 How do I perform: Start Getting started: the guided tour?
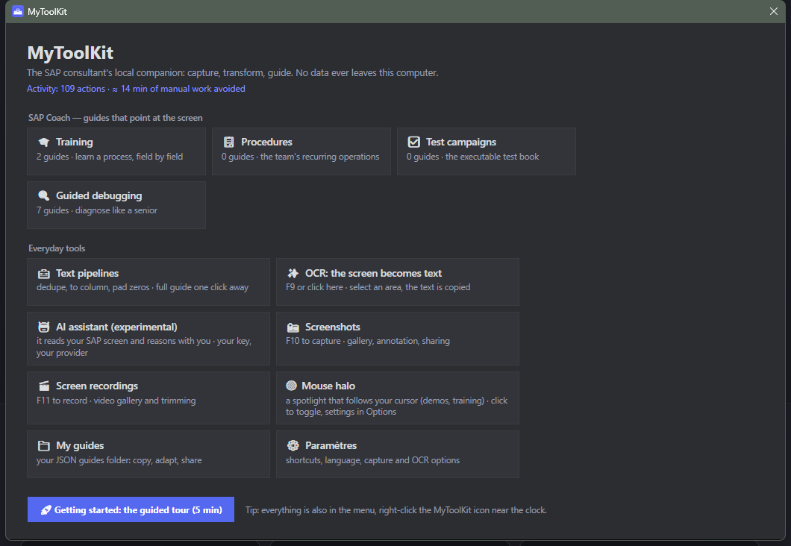pyautogui.click(x=131, y=509)
